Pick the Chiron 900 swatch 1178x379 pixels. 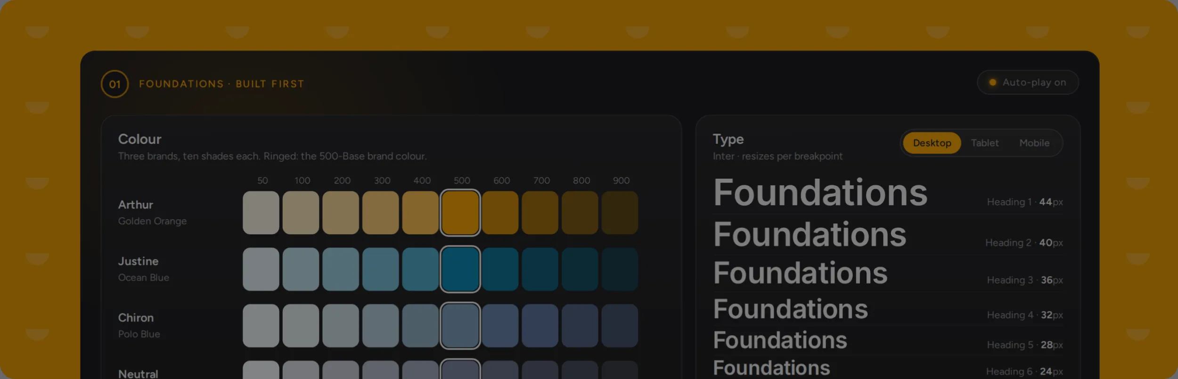[x=620, y=326]
